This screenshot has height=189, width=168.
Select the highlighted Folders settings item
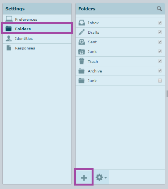(x=37, y=29)
